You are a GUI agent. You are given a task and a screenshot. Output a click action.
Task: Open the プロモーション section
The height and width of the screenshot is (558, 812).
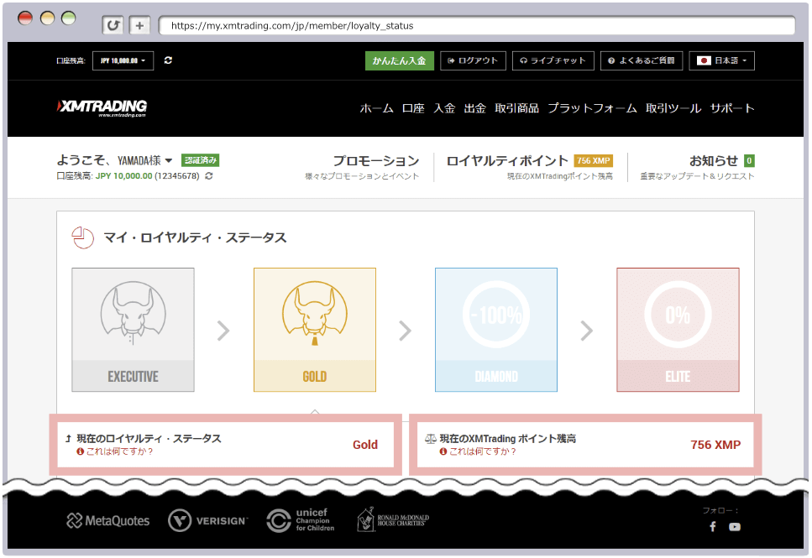pos(376,160)
